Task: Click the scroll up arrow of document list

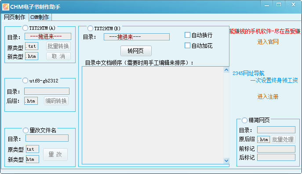Action: pyautogui.click(x=226, y=70)
